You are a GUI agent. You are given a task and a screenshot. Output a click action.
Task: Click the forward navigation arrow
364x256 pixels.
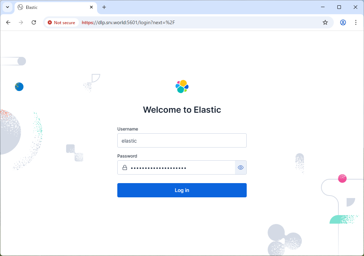tap(21, 22)
